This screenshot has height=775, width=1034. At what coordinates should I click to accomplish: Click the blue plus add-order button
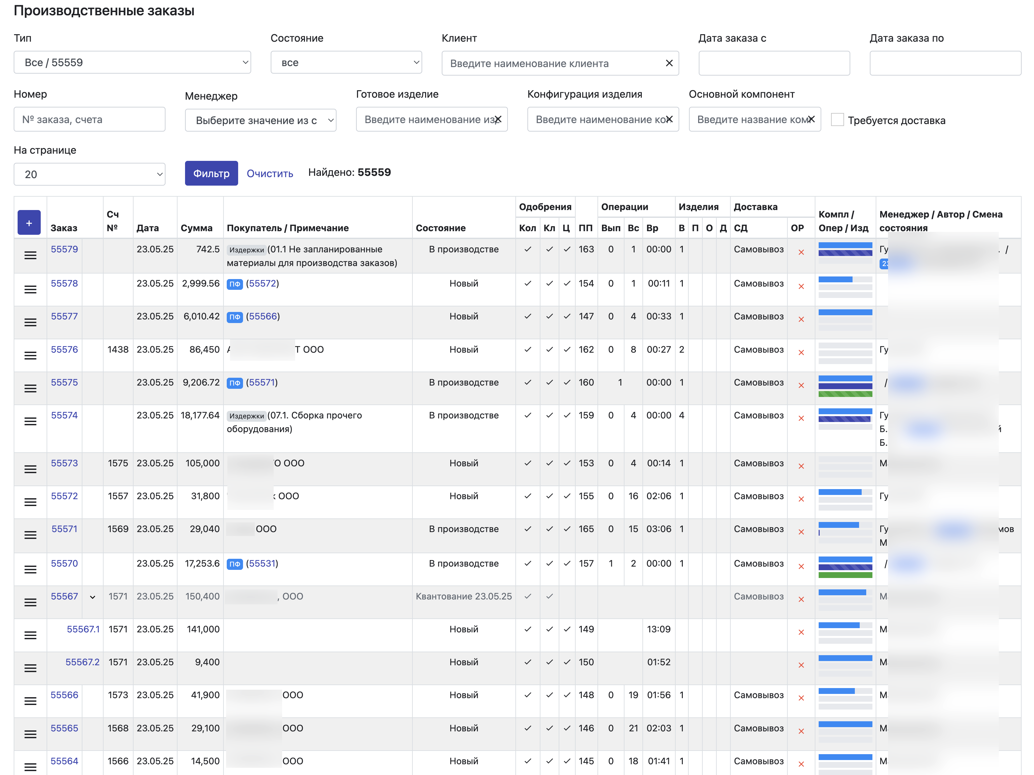(x=29, y=223)
